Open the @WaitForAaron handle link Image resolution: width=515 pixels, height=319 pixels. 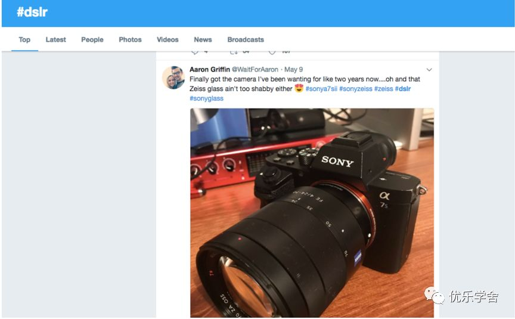(255, 69)
